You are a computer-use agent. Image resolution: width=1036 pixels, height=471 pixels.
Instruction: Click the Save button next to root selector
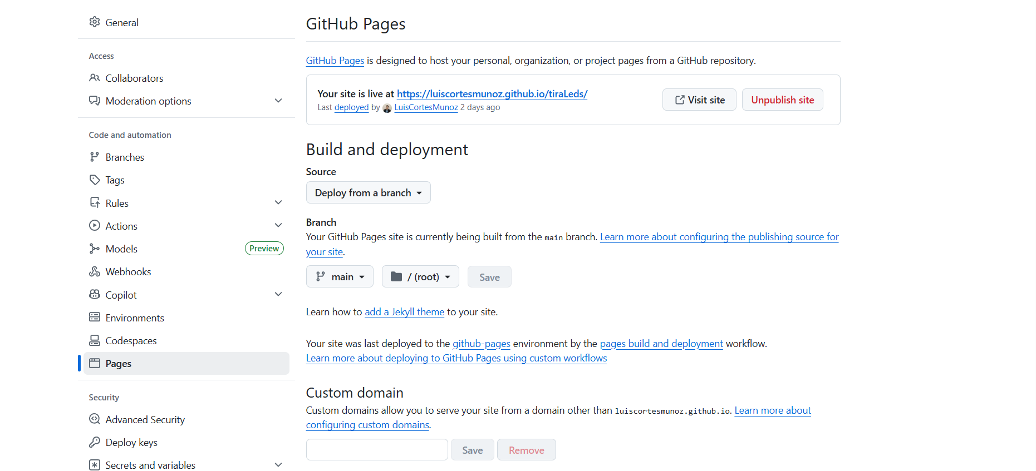tap(489, 276)
